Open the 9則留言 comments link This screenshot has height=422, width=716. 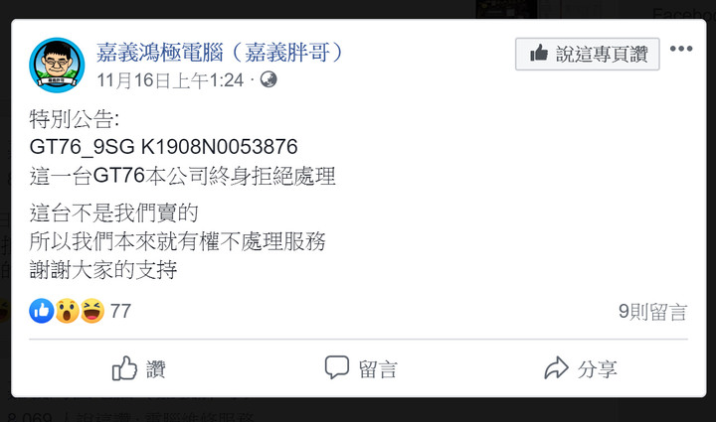pyautogui.click(x=653, y=312)
